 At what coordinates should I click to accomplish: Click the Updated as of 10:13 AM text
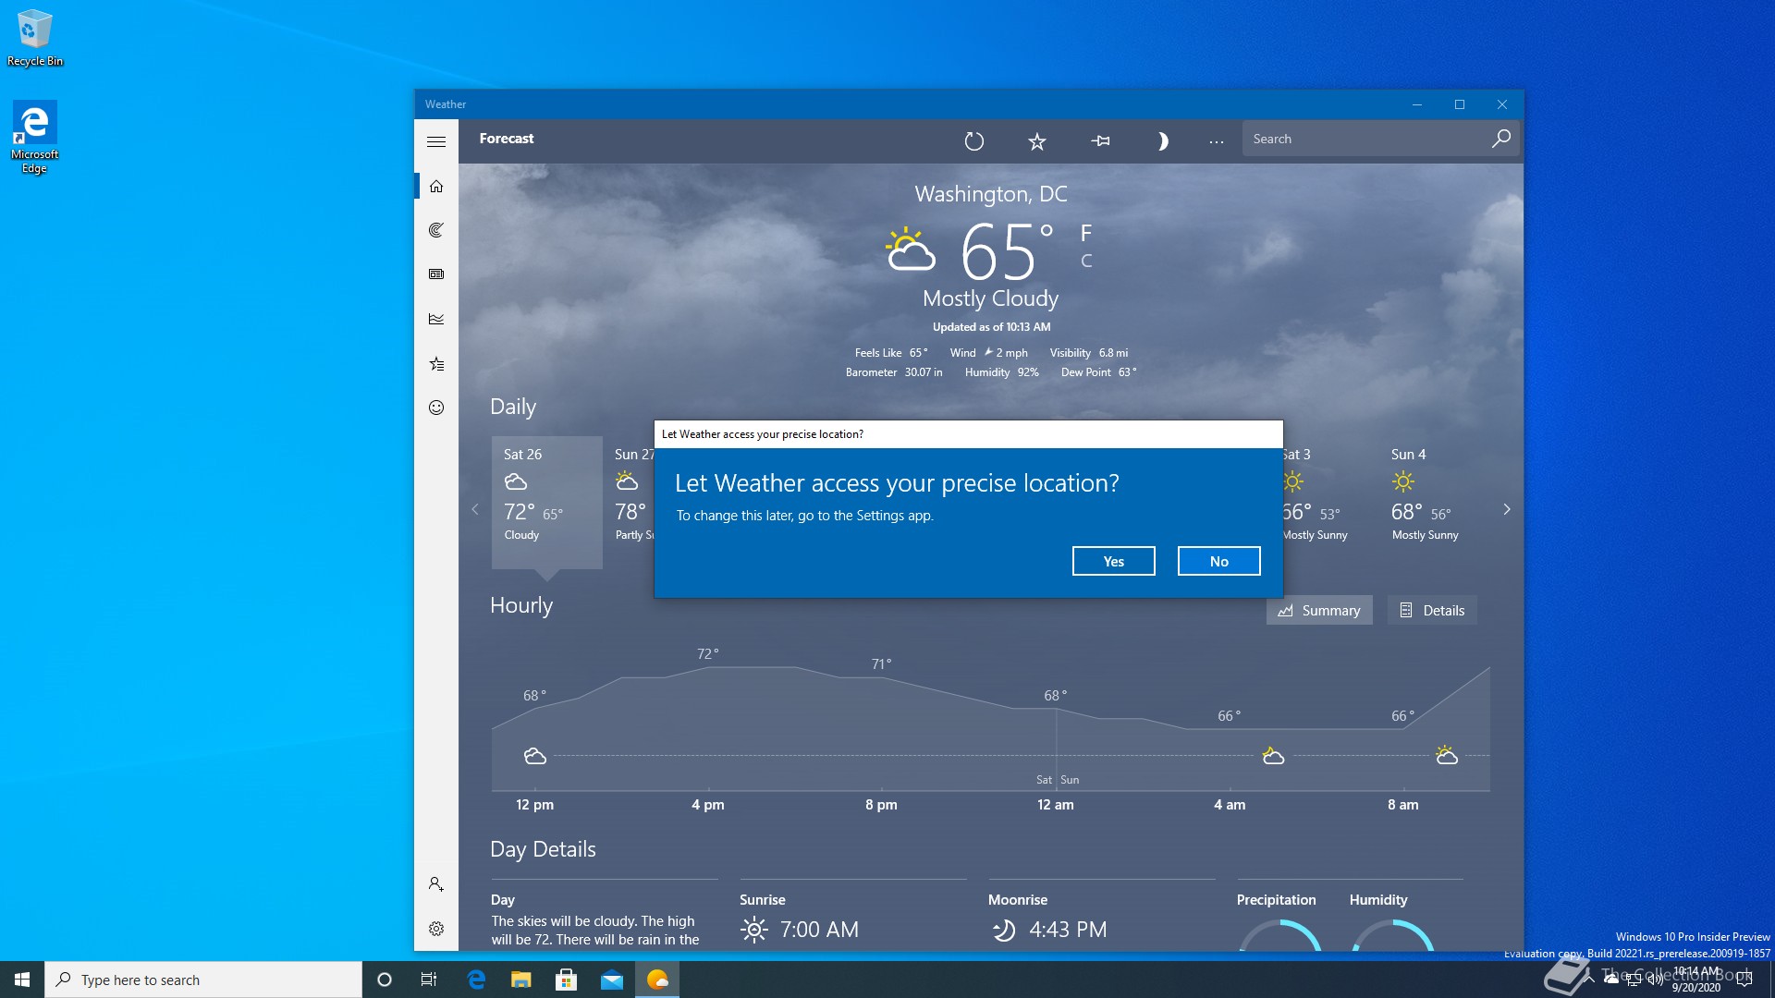click(x=991, y=327)
